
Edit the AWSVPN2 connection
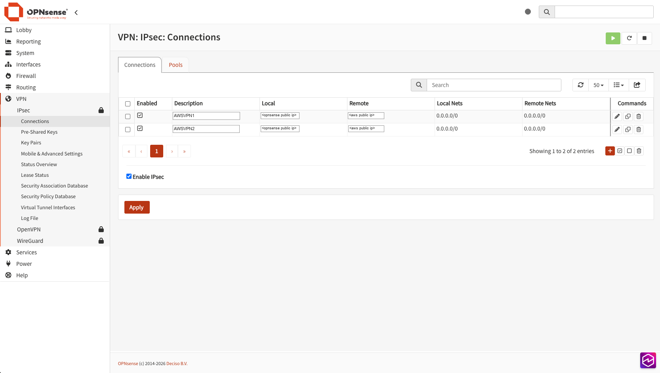click(617, 129)
